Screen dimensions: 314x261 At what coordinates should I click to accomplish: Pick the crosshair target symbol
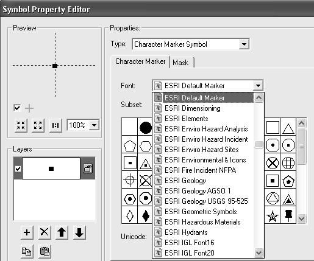tap(130, 180)
